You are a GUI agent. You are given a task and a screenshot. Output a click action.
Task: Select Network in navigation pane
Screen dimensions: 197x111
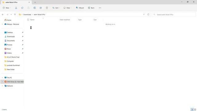[9, 86]
